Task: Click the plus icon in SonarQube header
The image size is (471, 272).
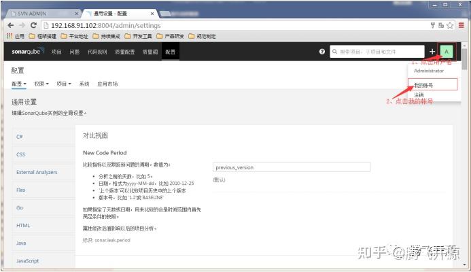Action: pos(432,52)
